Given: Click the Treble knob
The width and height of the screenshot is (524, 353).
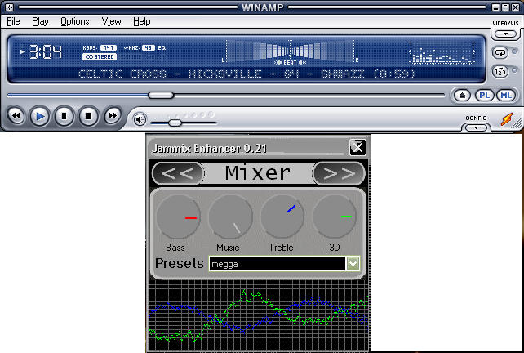Looking at the screenshot, I should click(282, 217).
